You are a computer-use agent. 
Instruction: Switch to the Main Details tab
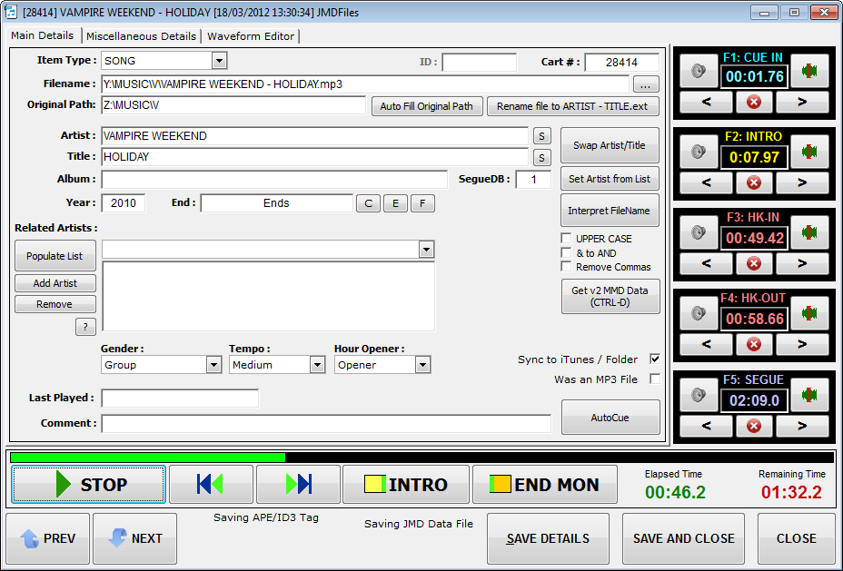click(x=43, y=35)
